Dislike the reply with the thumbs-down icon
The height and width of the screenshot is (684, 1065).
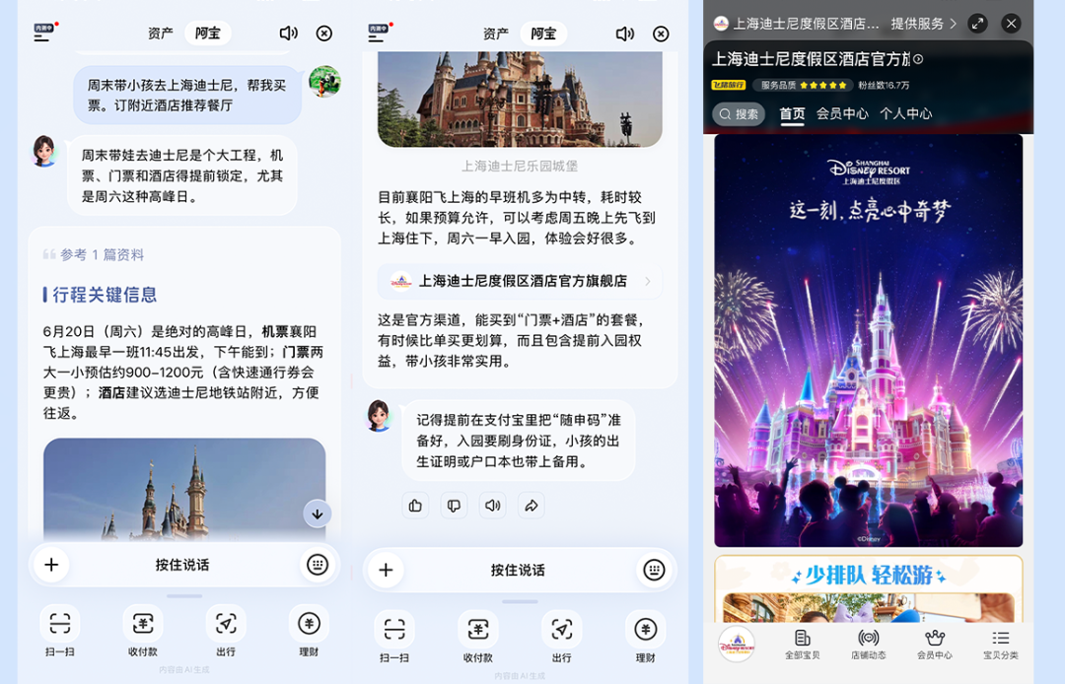[x=454, y=506]
